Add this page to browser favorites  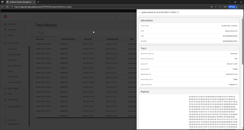click(220, 7)
